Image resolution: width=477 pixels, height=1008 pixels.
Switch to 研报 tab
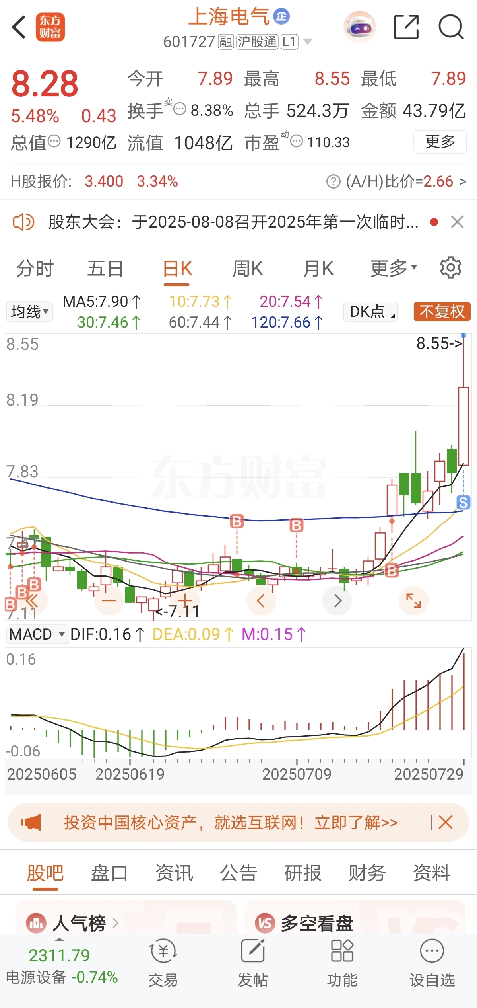pyautogui.click(x=303, y=873)
